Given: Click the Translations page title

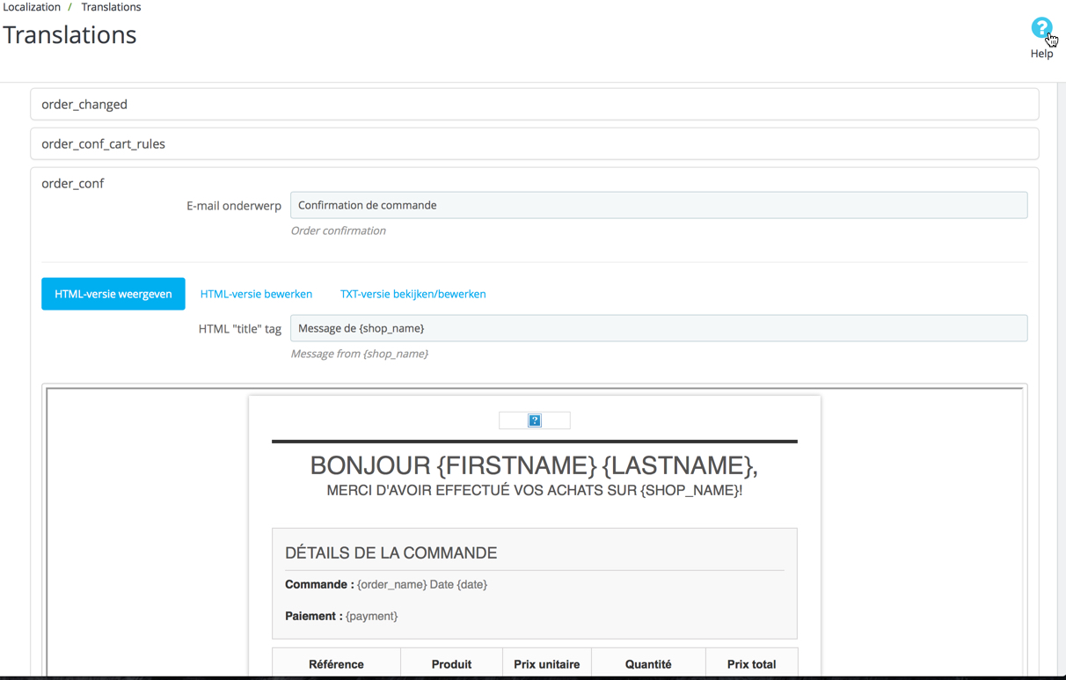Looking at the screenshot, I should coord(69,34).
